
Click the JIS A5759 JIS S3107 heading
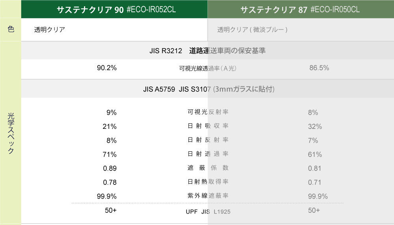pos(208,89)
